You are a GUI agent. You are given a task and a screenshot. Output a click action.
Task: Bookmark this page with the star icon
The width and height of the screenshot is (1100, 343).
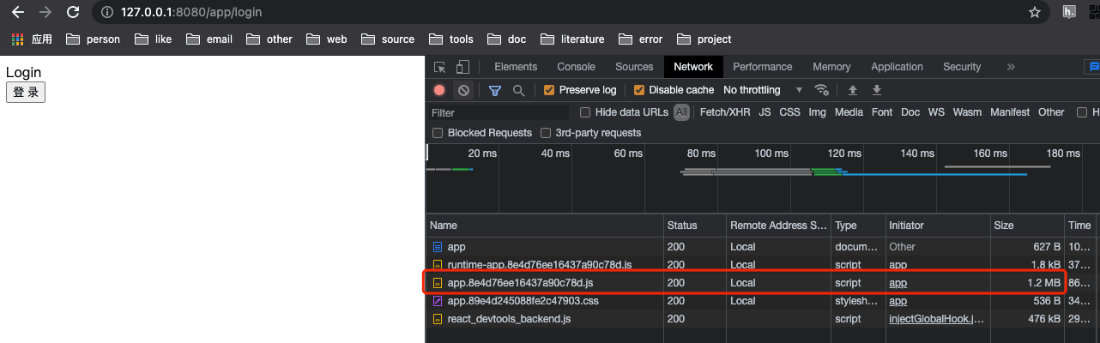click(1035, 12)
